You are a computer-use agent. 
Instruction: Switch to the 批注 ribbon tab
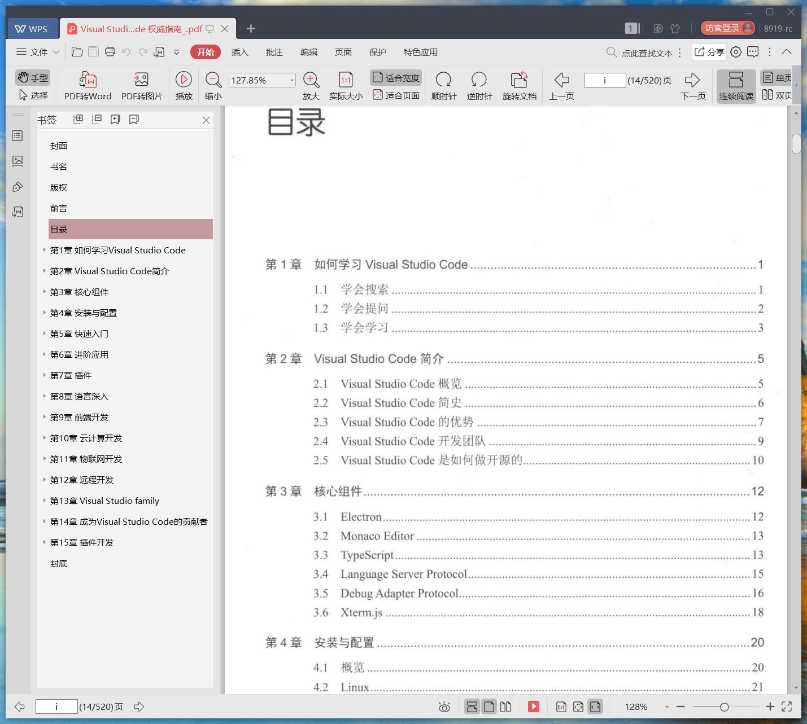tap(274, 52)
